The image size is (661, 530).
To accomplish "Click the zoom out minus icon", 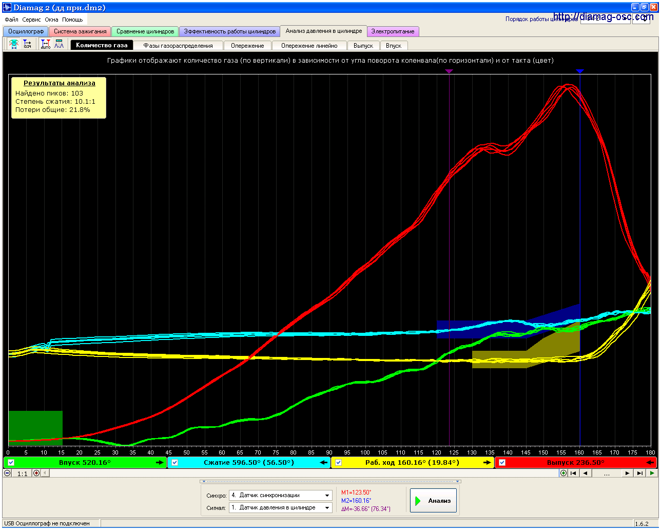I will tap(7, 473).
